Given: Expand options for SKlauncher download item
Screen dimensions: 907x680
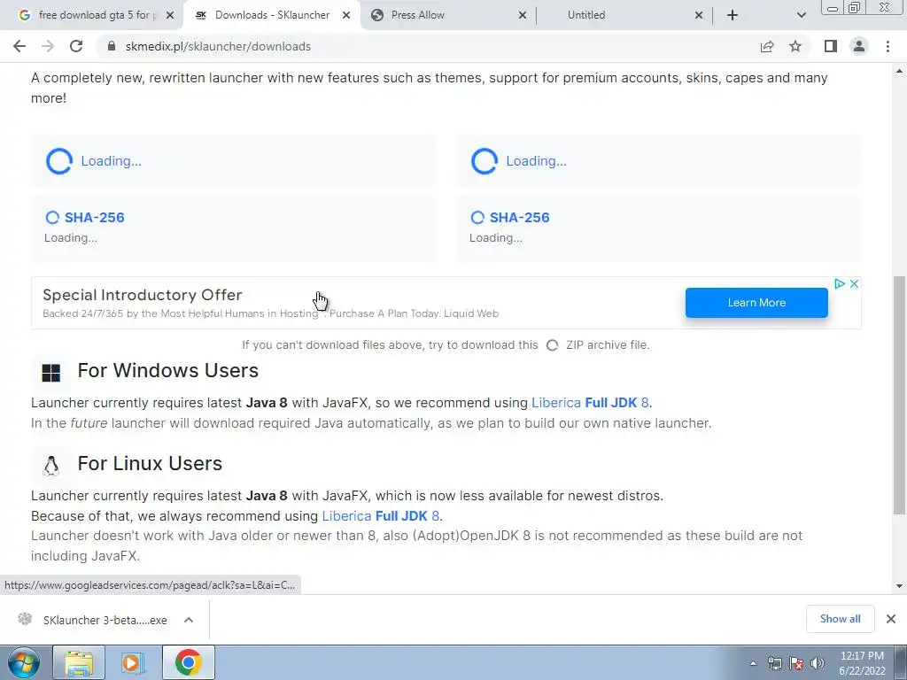Looking at the screenshot, I should (189, 620).
